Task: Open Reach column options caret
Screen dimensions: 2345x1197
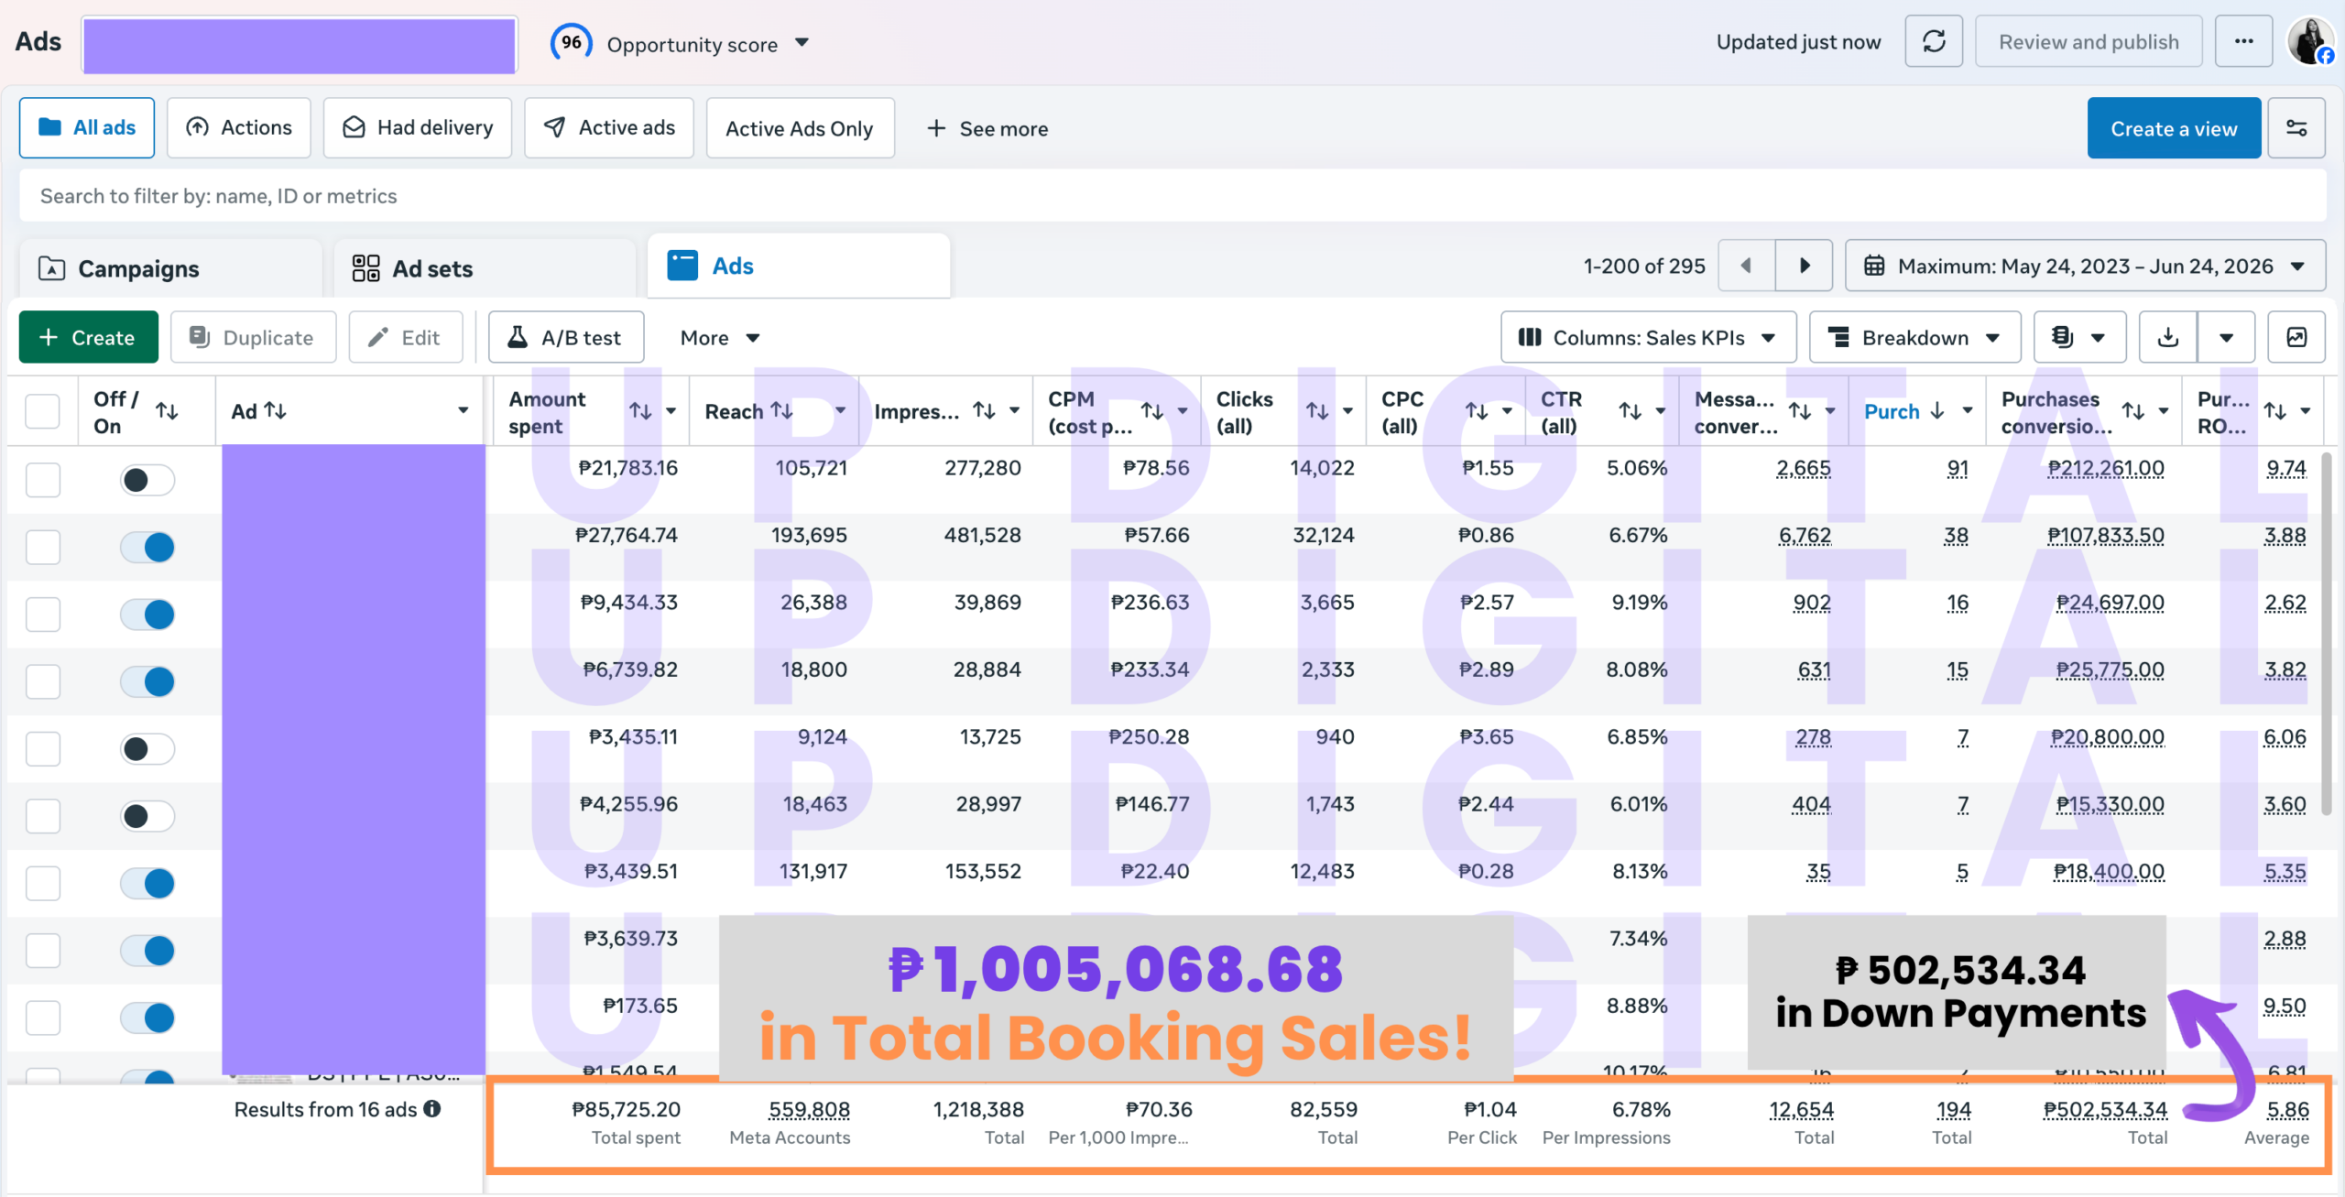Action: pos(840,410)
